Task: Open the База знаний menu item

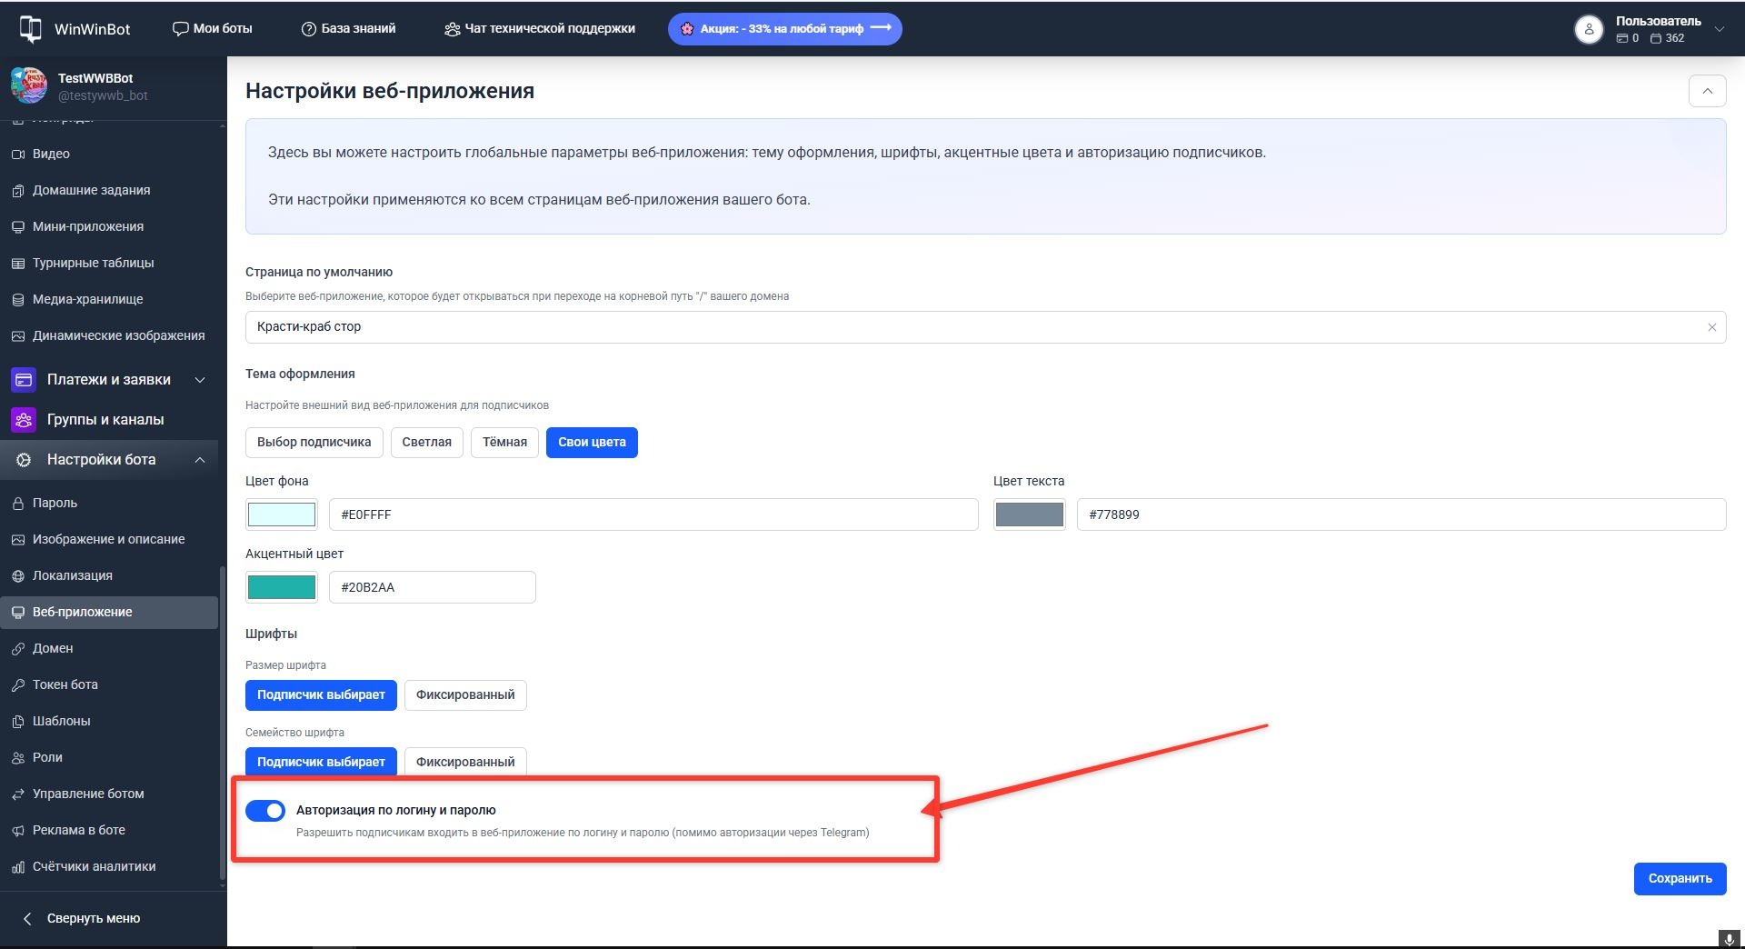Action: 349,29
